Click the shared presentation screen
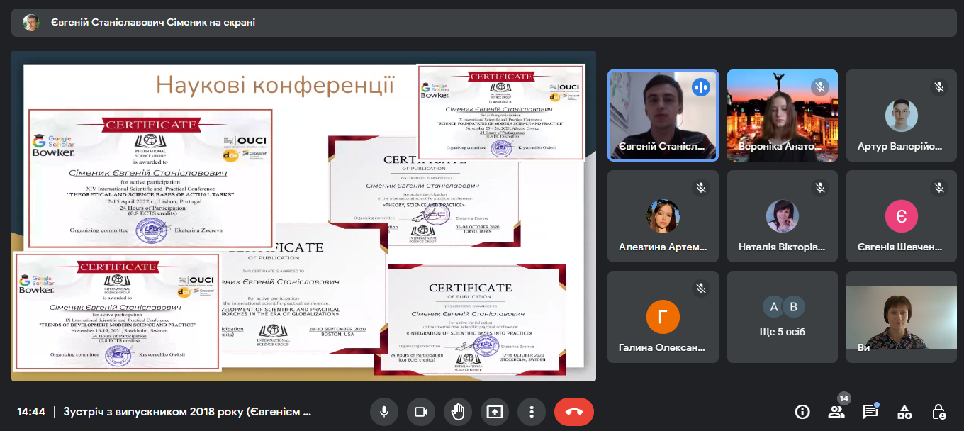 303,216
